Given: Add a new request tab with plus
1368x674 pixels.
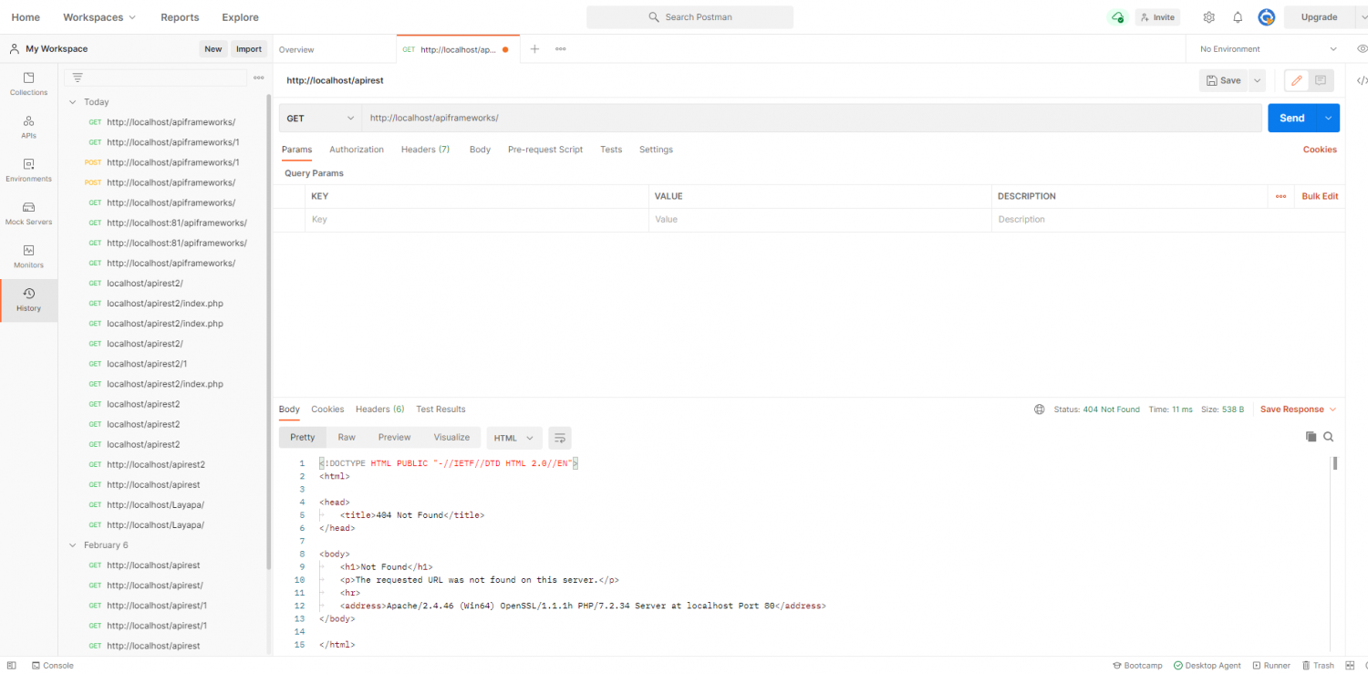Looking at the screenshot, I should (534, 49).
